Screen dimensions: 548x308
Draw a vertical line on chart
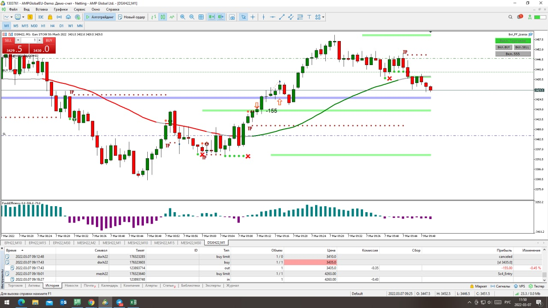pyautogui.click(x=264, y=17)
